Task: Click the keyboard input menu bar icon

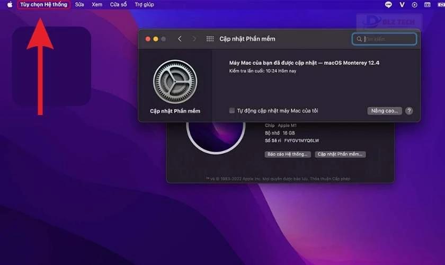Action: point(427,5)
